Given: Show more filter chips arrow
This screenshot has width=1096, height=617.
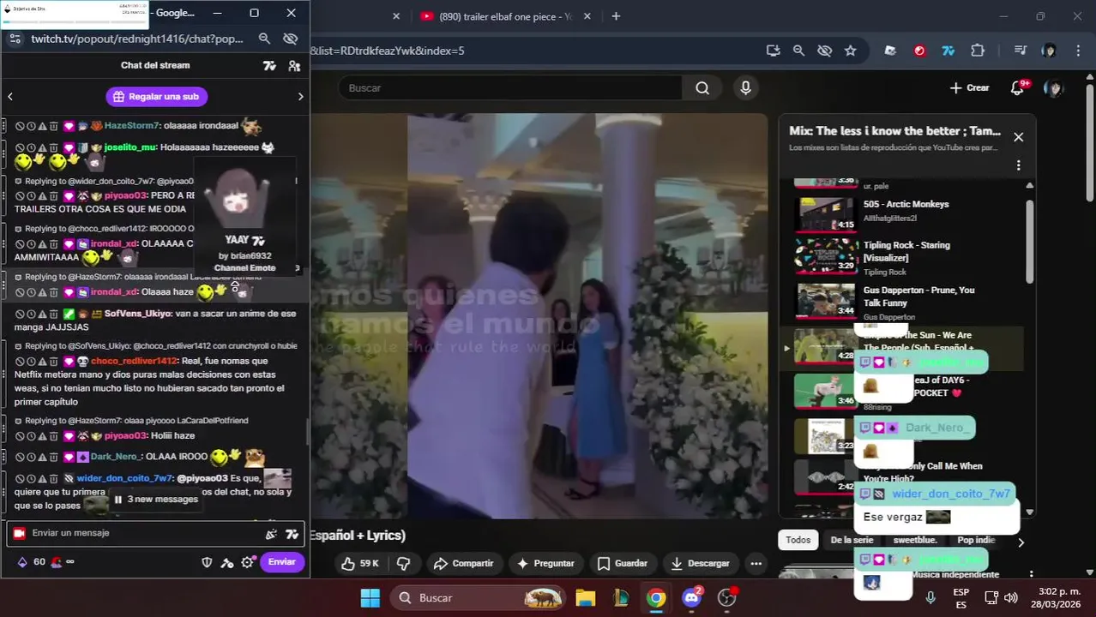Looking at the screenshot, I should point(1021,542).
